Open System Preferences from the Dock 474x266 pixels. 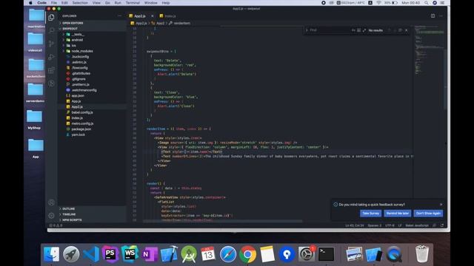[306, 254]
